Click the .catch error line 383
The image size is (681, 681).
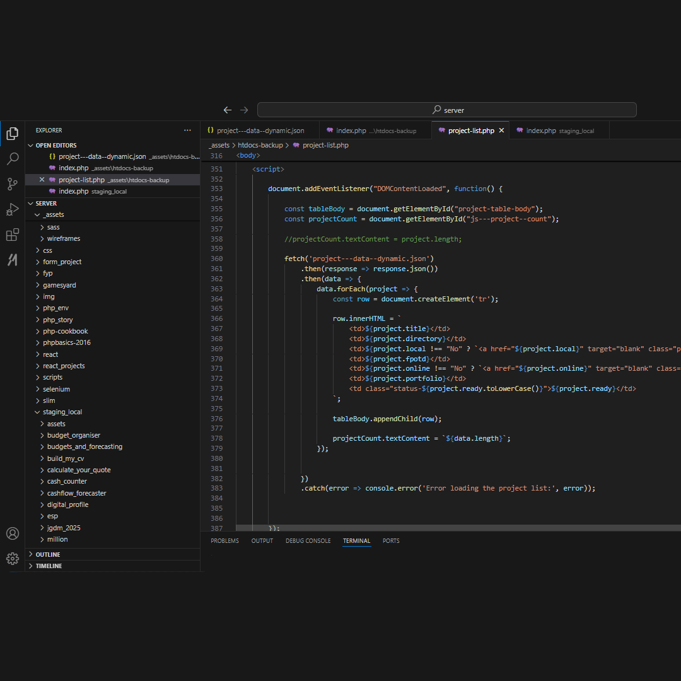point(448,488)
